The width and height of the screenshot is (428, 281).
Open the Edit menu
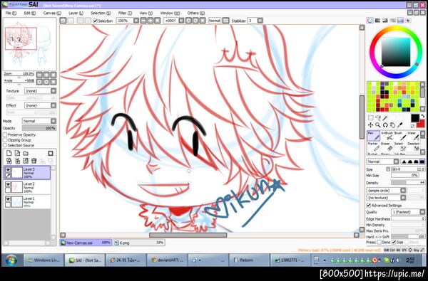pyautogui.click(x=30, y=13)
